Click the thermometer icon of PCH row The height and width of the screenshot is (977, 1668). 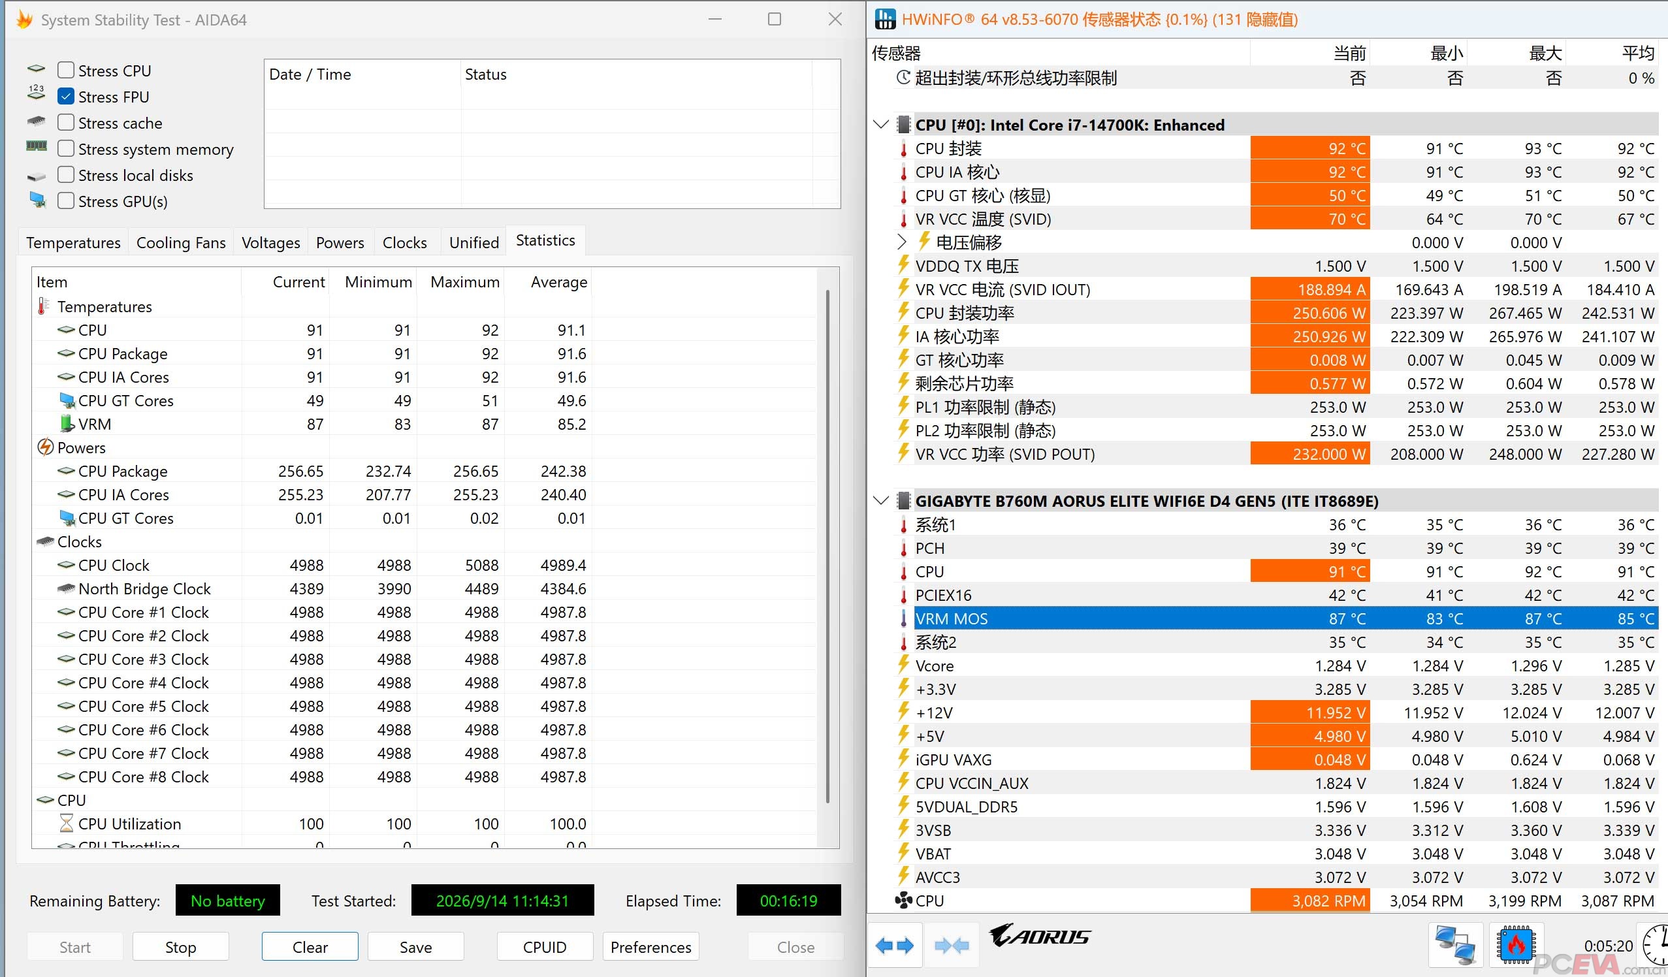click(x=903, y=548)
